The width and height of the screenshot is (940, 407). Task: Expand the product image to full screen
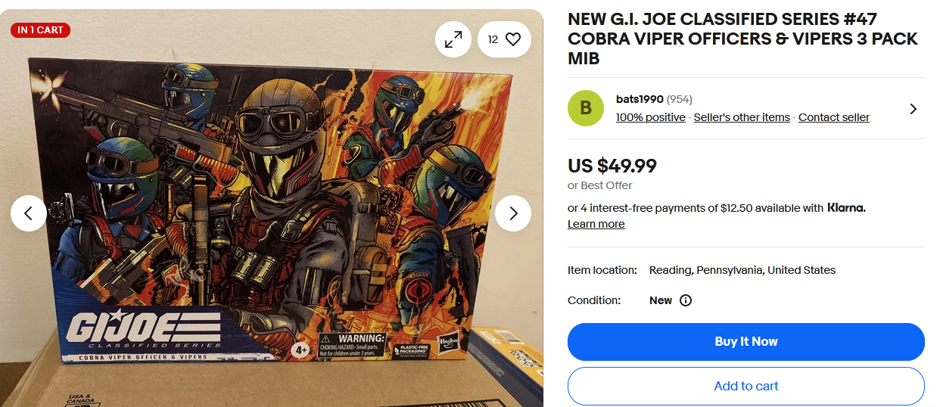click(453, 39)
